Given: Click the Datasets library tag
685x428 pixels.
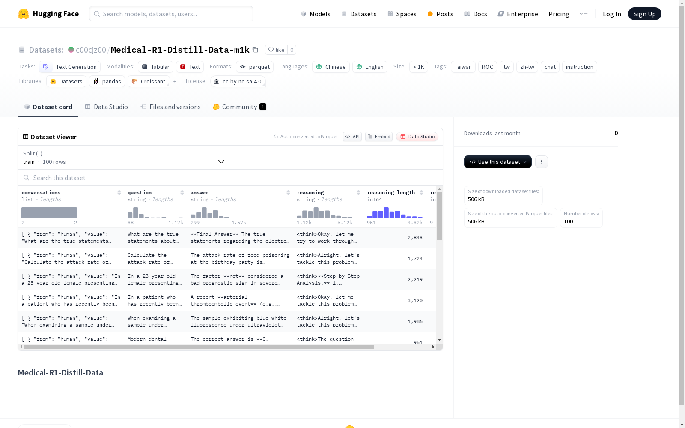Looking at the screenshot, I should [x=66, y=81].
